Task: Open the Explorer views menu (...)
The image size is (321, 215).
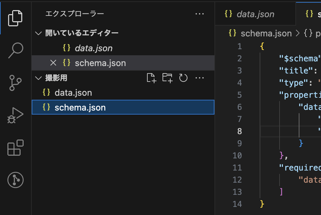Action: coord(200,14)
